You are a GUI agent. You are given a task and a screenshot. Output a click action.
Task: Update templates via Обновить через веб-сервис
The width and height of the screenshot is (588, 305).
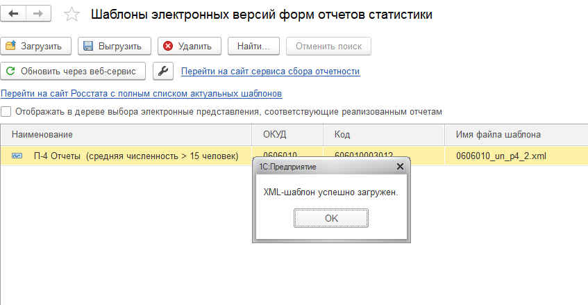73,71
